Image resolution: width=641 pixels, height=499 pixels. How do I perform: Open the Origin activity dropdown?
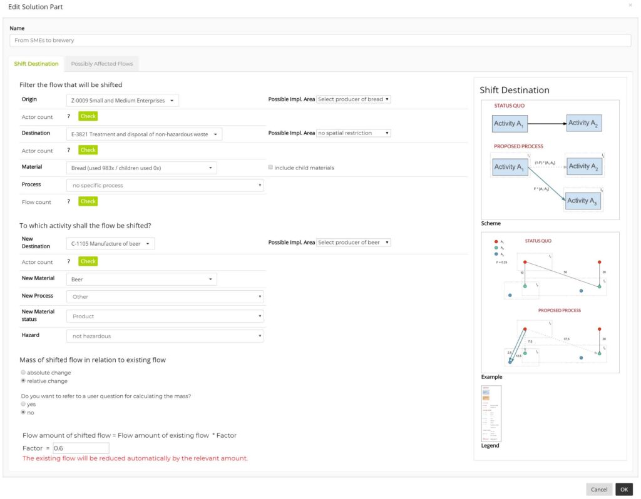pos(122,100)
